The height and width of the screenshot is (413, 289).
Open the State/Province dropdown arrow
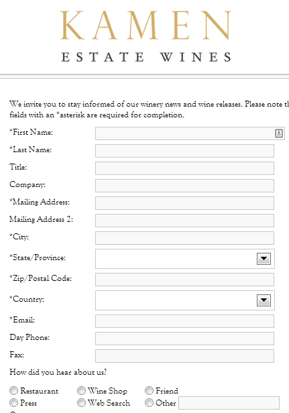click(x=264, y=259)
